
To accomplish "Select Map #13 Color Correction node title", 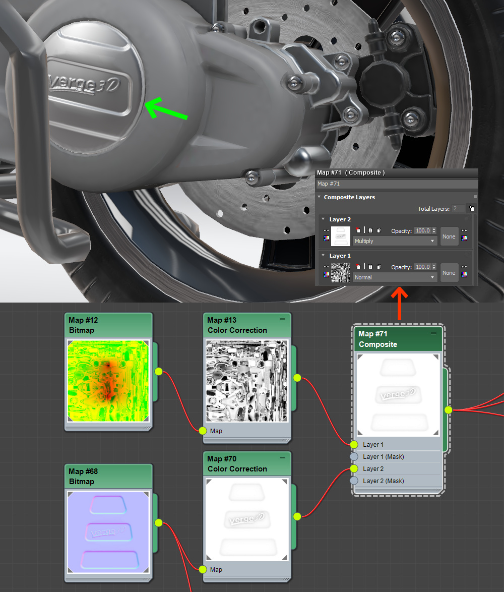I will point(247,325).
